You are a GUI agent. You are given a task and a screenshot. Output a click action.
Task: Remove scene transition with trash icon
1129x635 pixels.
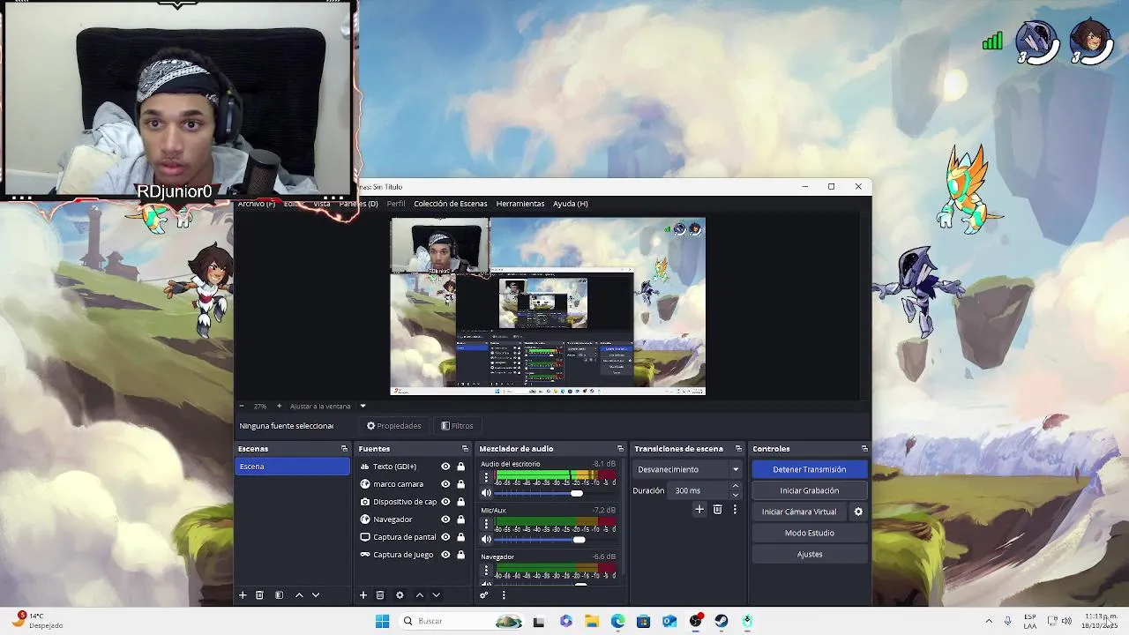pos(717,510)
